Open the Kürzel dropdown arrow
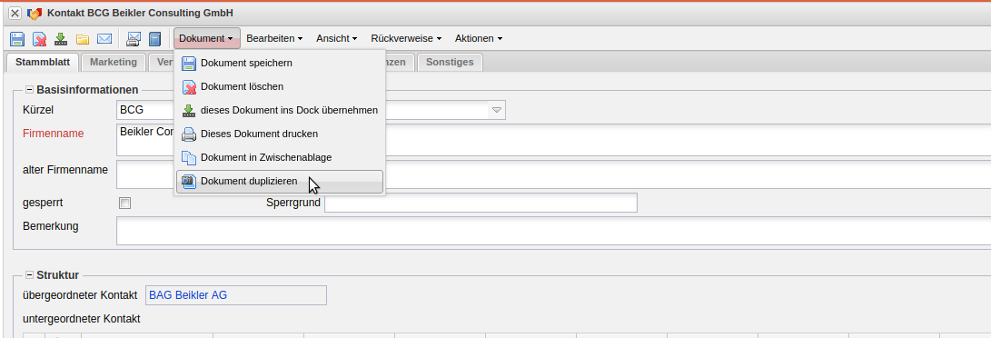This screenshot has width=991, height=338. [497, 110]
